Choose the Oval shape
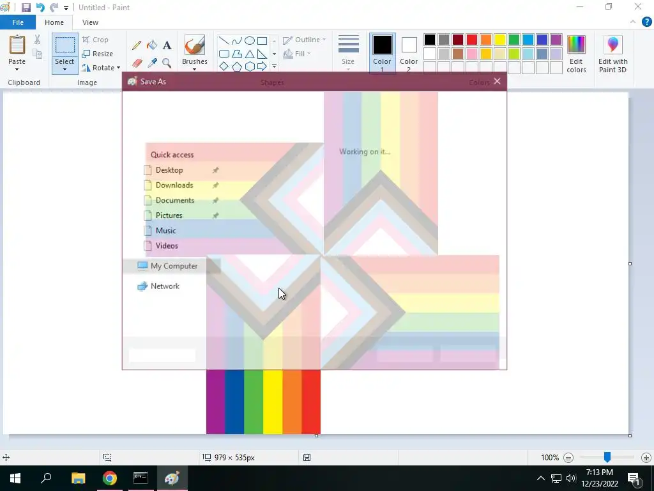 (x=250, y=40)
